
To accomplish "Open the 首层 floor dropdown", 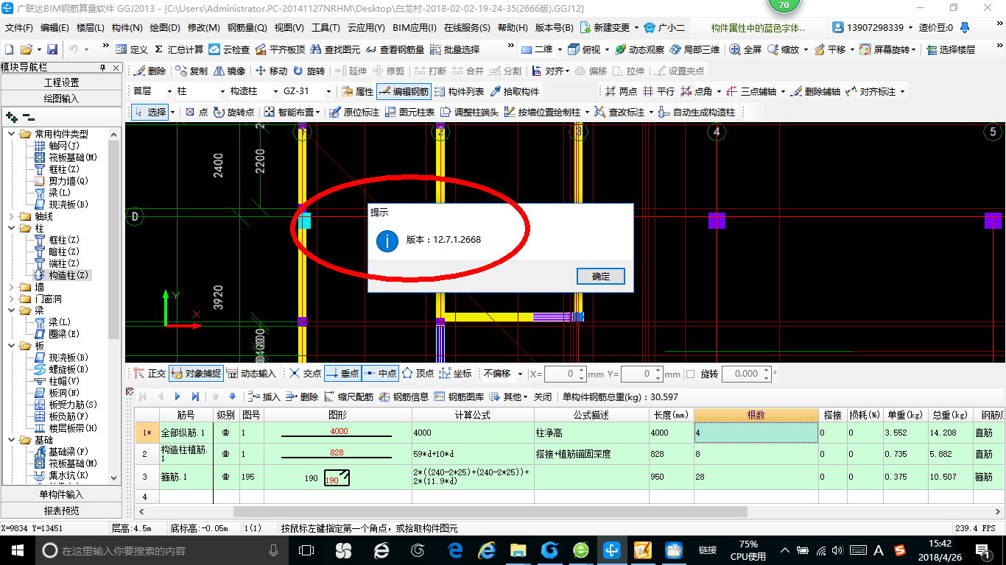I will (171, 92).
